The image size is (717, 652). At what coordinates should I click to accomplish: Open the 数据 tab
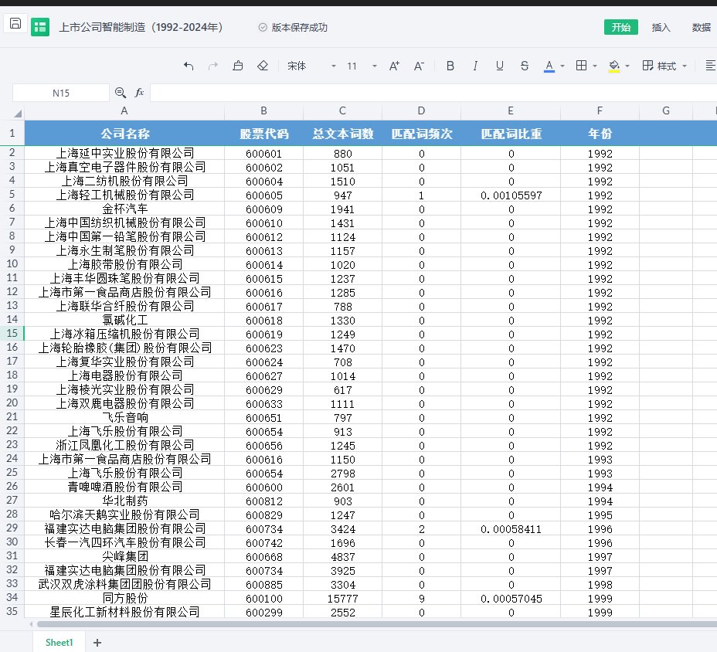[x=701, y=28]
